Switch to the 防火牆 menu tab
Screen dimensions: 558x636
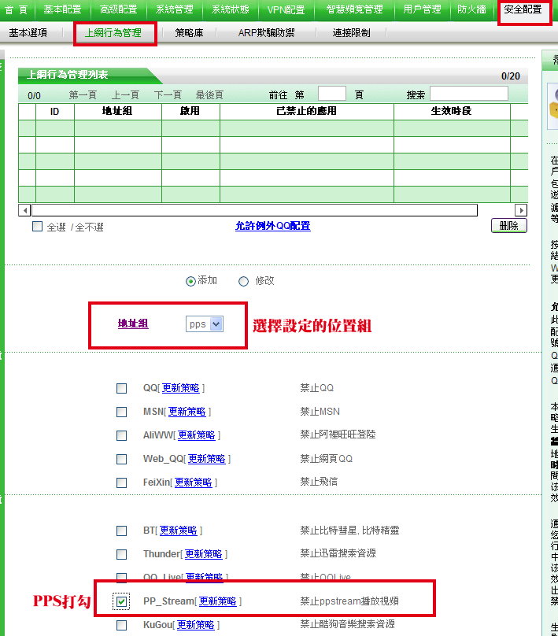(x=472, y=10)
